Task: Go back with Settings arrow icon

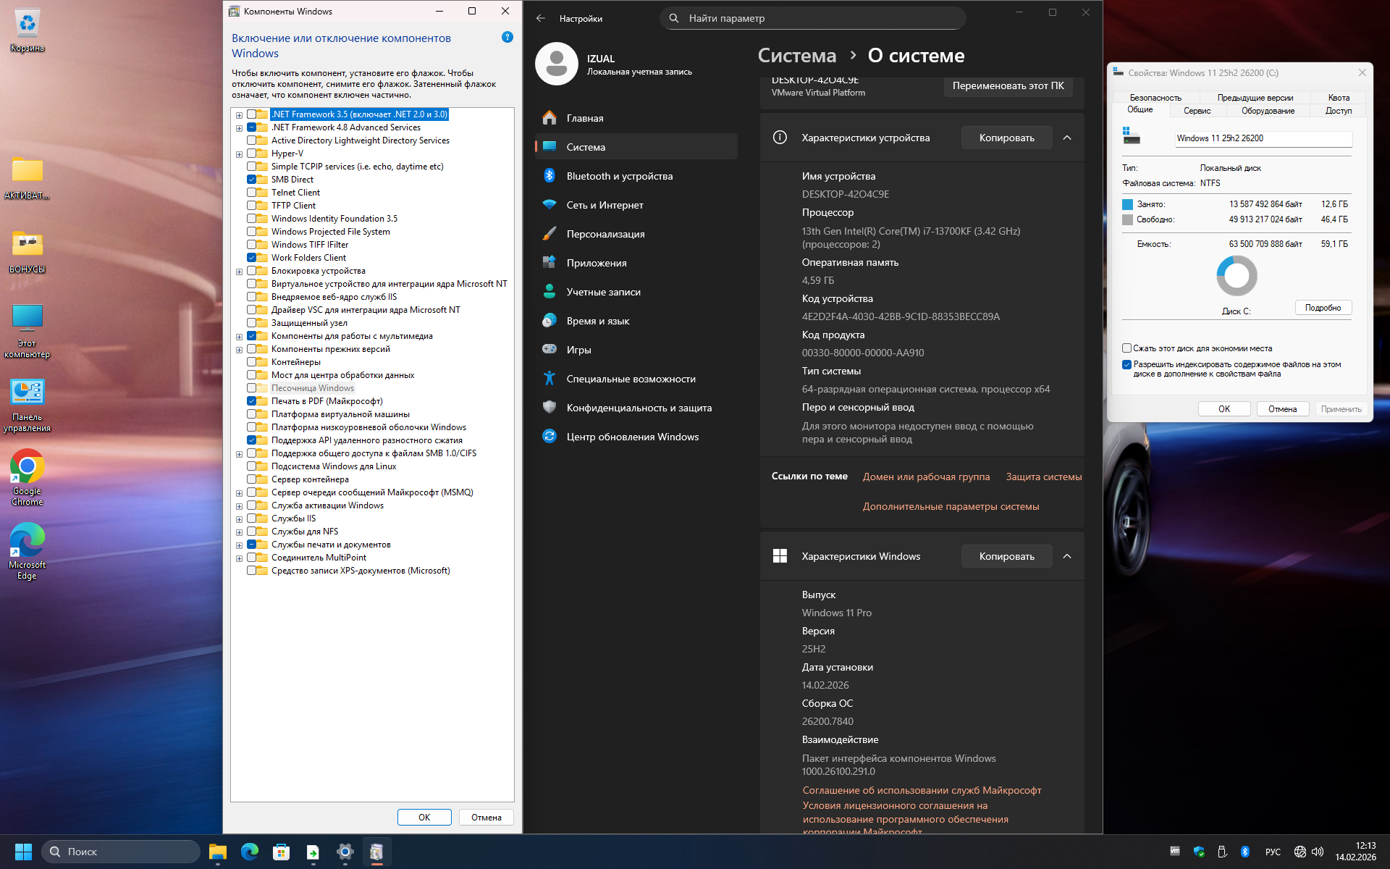Action: click(x=541, y=18)
